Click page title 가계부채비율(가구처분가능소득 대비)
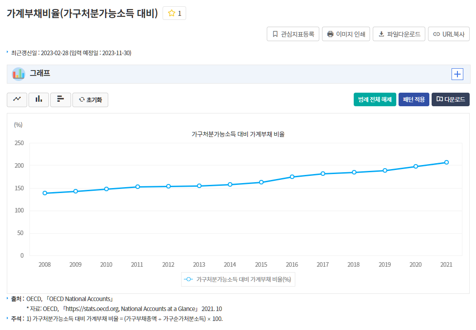 tap(82, 13)
